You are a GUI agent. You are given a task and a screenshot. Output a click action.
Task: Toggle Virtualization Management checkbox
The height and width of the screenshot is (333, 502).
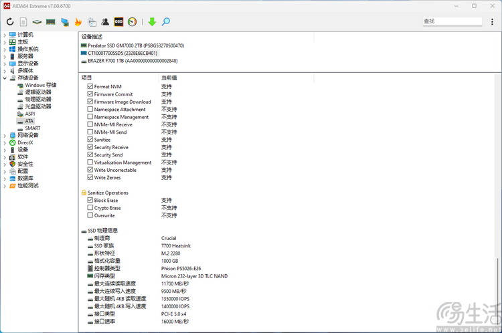[x=90, y=162]
